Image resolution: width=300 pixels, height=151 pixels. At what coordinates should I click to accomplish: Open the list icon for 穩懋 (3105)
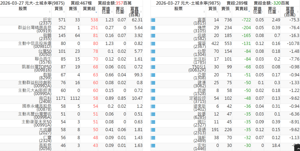153,28
